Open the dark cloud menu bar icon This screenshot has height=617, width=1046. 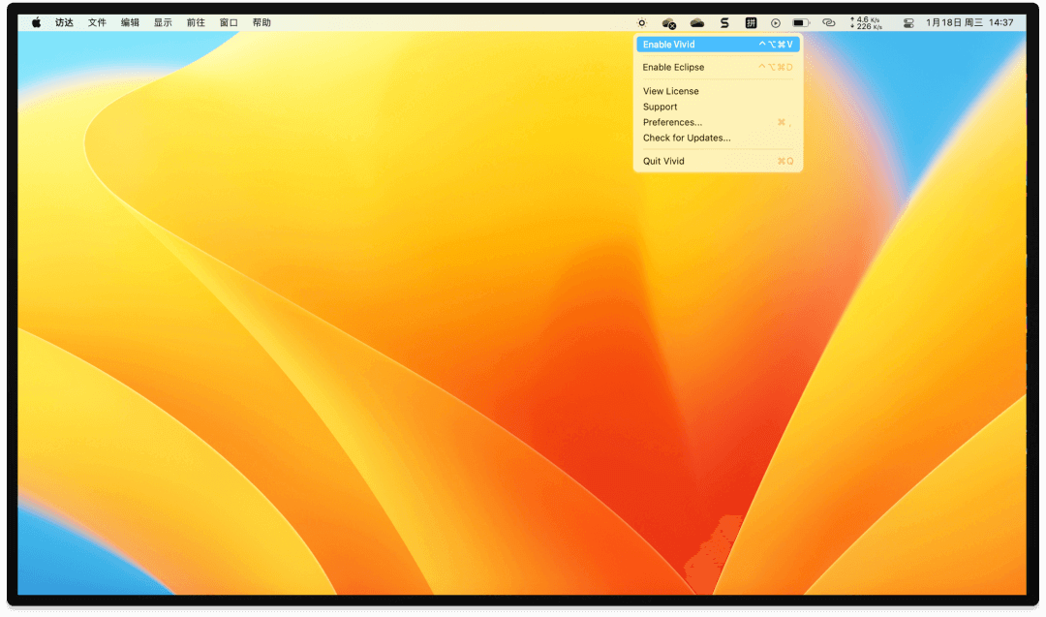click(696, 22)
